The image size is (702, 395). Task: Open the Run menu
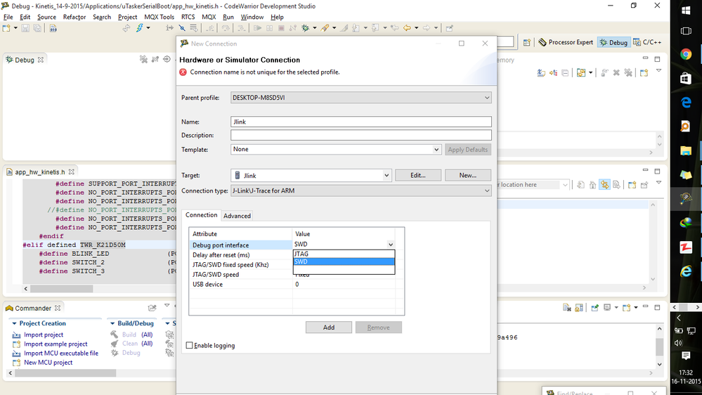point(228,17)
